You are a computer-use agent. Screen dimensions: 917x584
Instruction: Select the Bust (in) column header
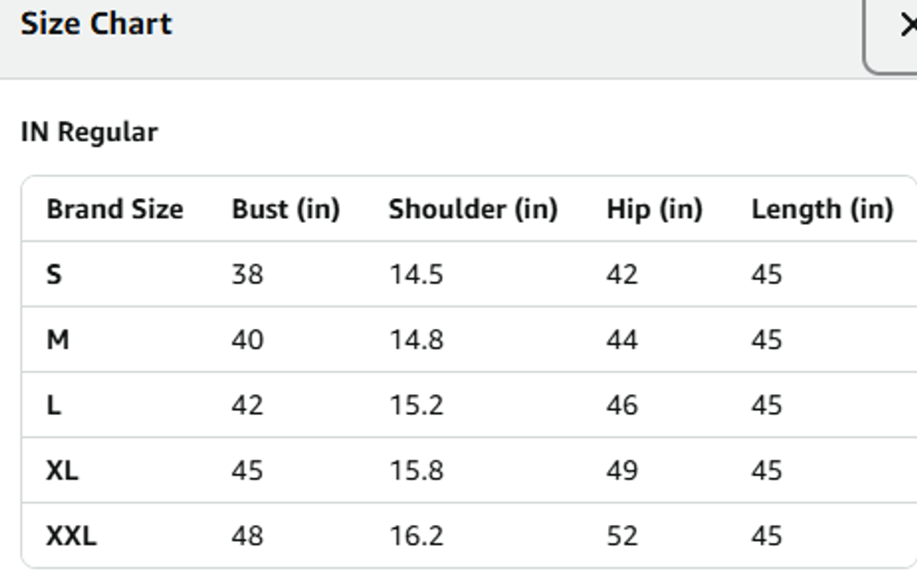pyautogui.click(x=286, y=210)
